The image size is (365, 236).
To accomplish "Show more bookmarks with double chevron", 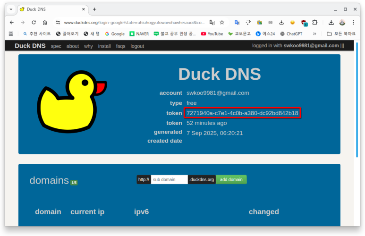I will (x=314, y=34).
